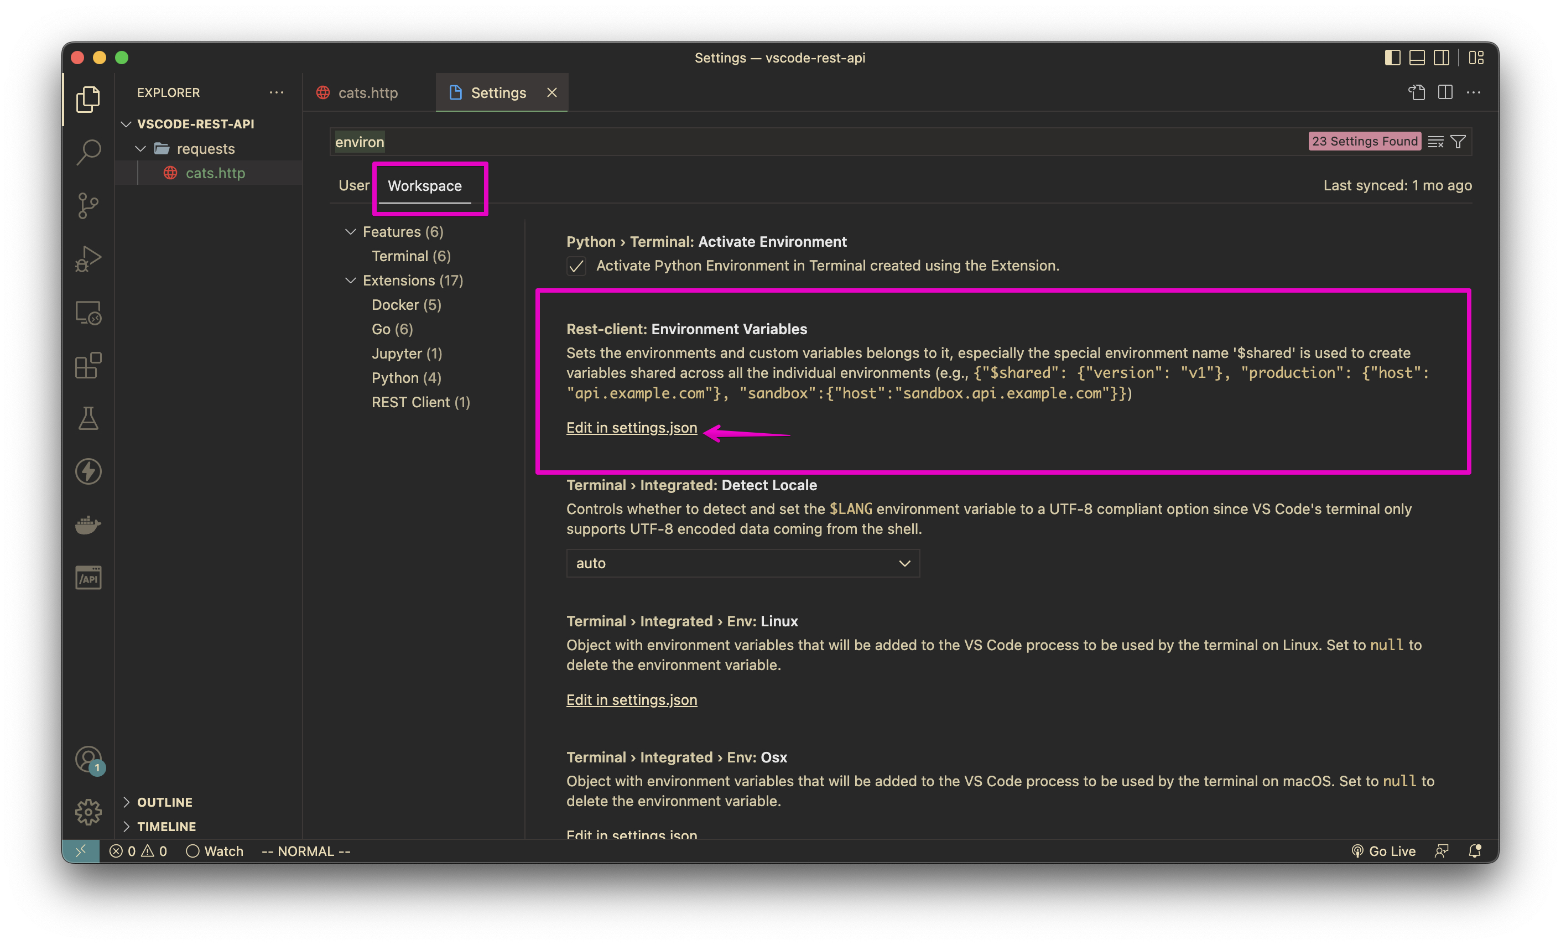Select Jupyter (1) settings category
The height and width of the screenshot is (945, 1561).
coord(407,354)
